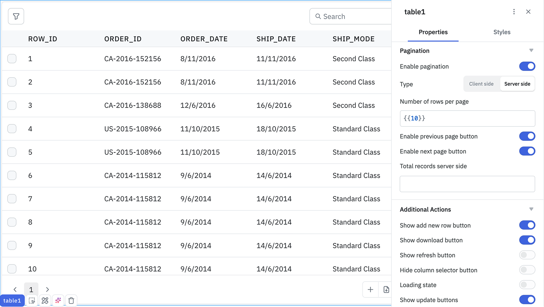Click the download table data icon
Image resolution: width=544 pixels, height=307 pixels.
point(386,290)
